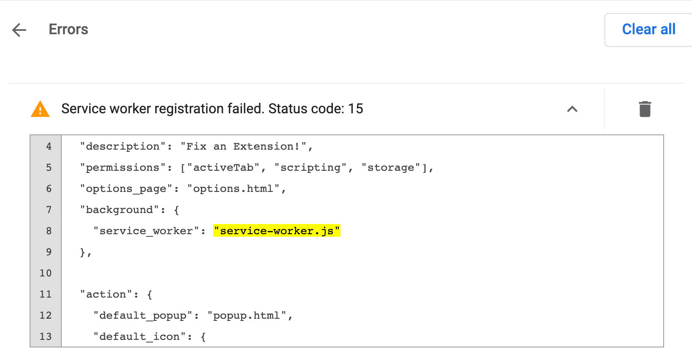
Task: Click Clear all to remove all errors
Action: point(648,29)
